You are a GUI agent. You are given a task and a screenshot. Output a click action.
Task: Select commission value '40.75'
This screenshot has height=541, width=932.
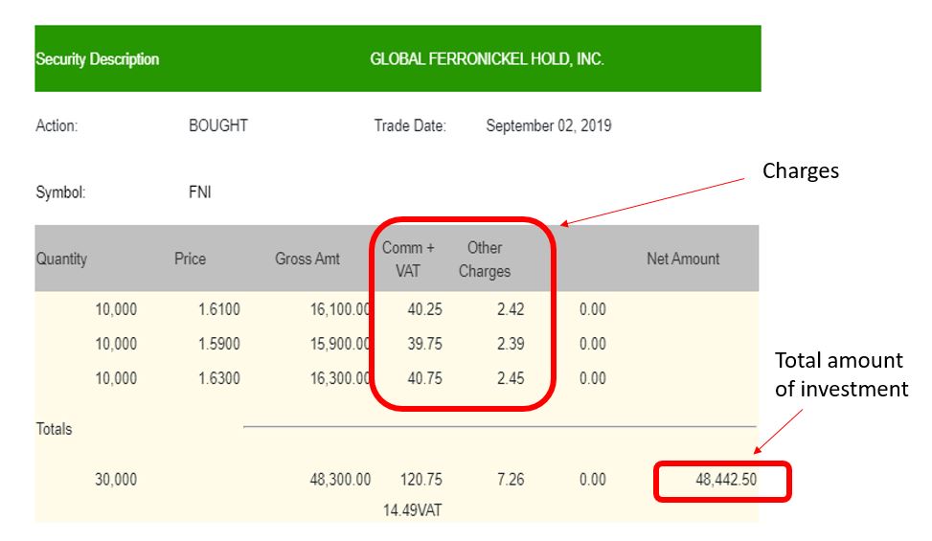click(x=425, y=378)
